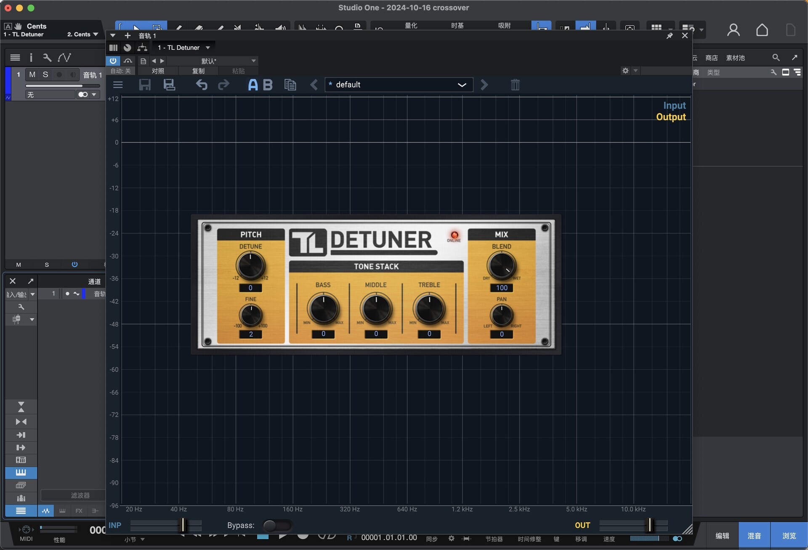The width and height of the screenshot is (808, 550).
Task: Show automation with curve icon
Action: click(64, 58)
